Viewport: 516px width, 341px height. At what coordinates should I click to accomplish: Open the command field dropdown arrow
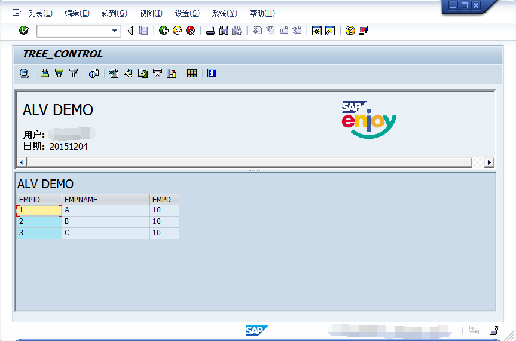pos(115,31)
